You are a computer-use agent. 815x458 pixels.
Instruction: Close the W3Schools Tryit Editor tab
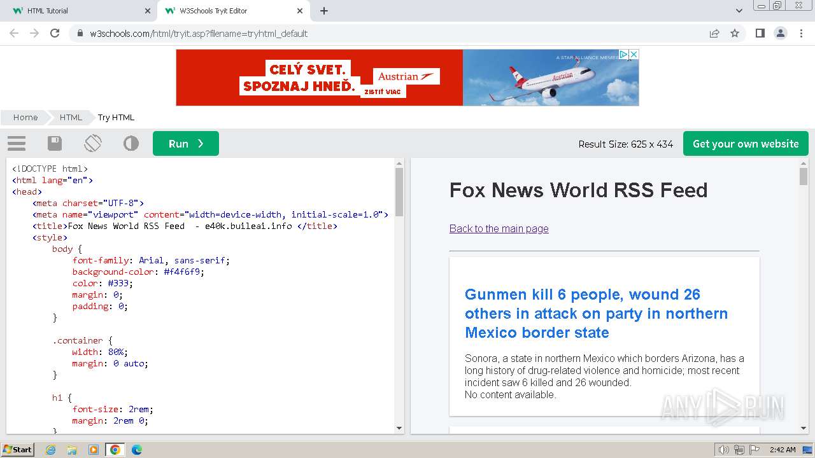pyautogui.click(x=300, y=11)
